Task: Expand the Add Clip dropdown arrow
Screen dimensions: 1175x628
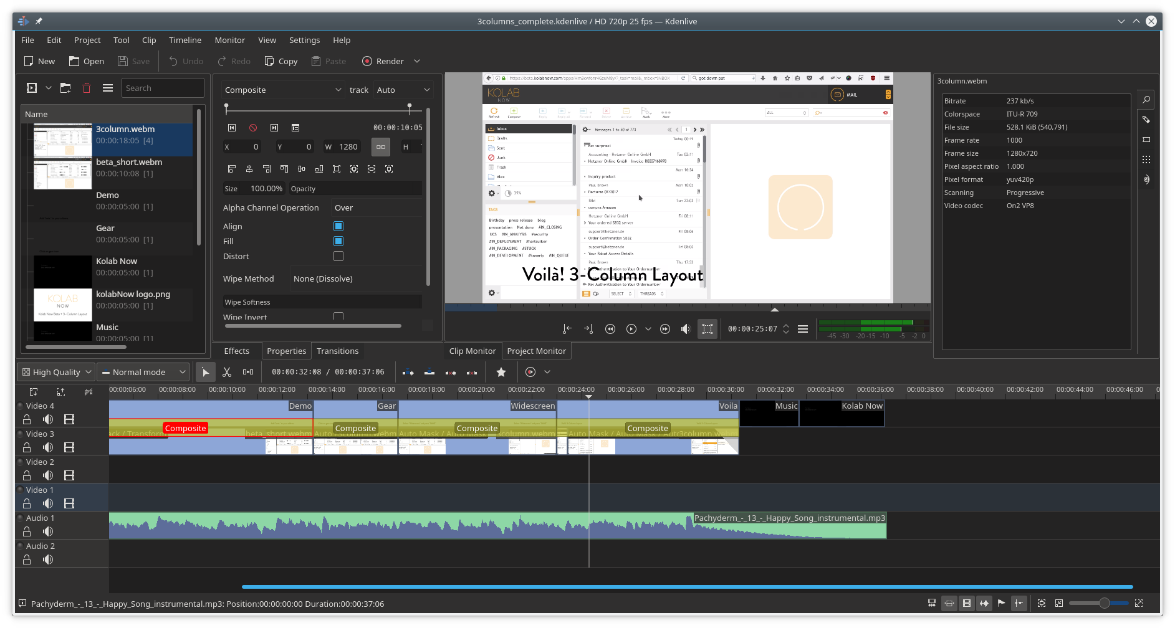Action: (x=49, y=88)
